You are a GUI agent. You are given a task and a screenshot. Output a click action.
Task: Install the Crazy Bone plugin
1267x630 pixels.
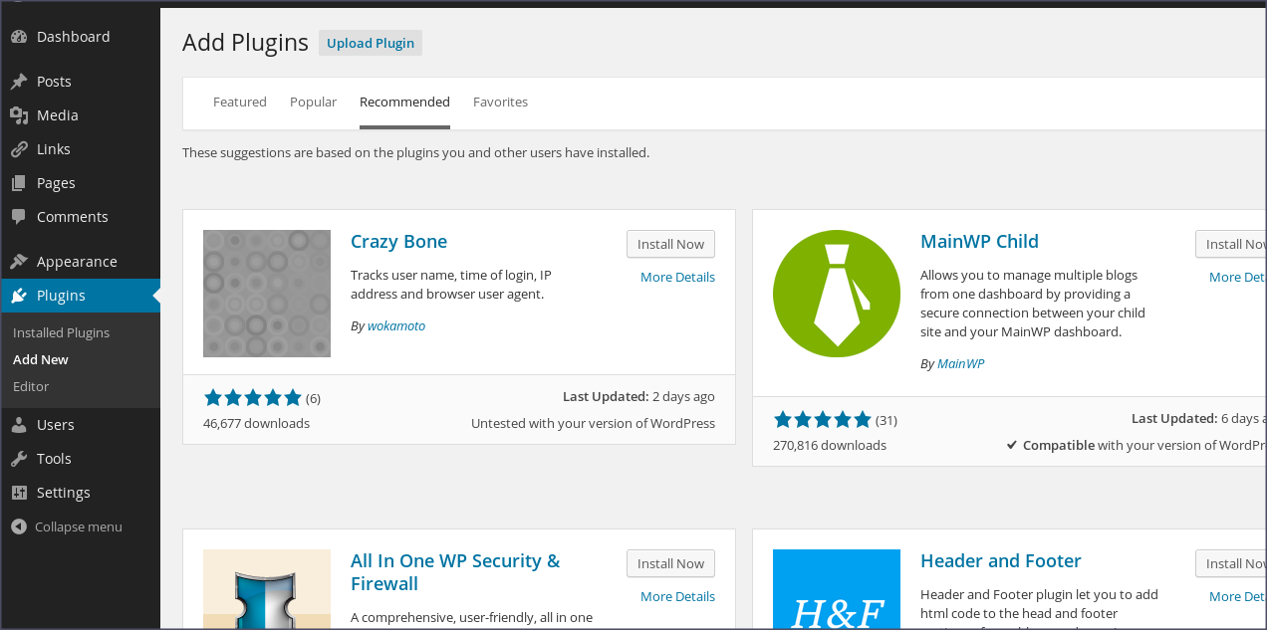coord(670,244)
